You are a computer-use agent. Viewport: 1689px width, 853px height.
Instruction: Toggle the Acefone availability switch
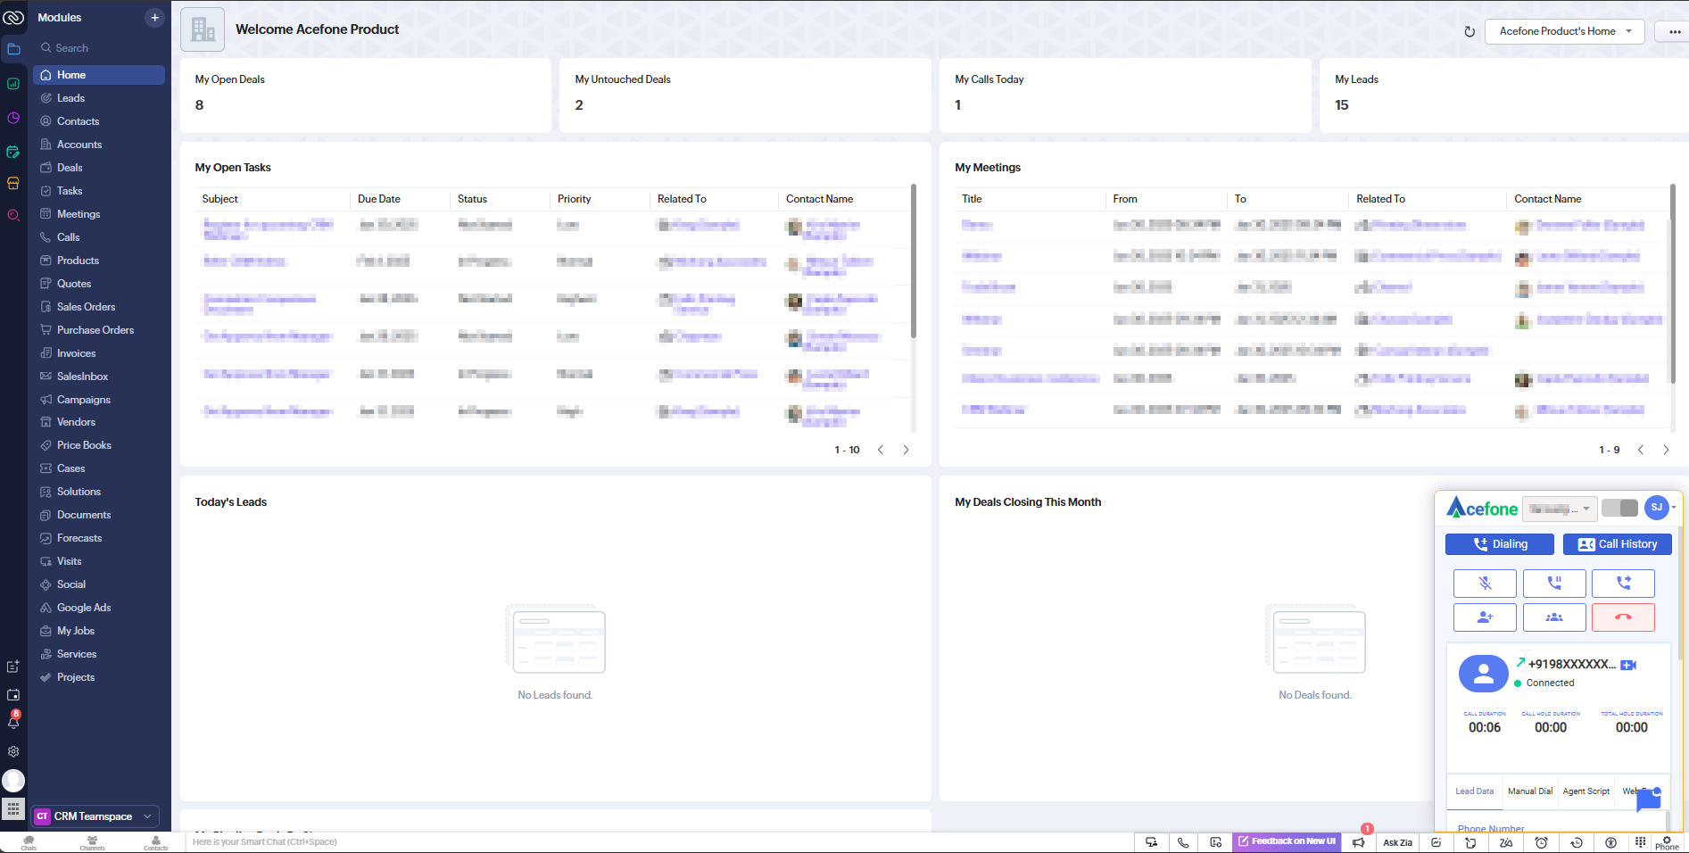click(1619, 508)
